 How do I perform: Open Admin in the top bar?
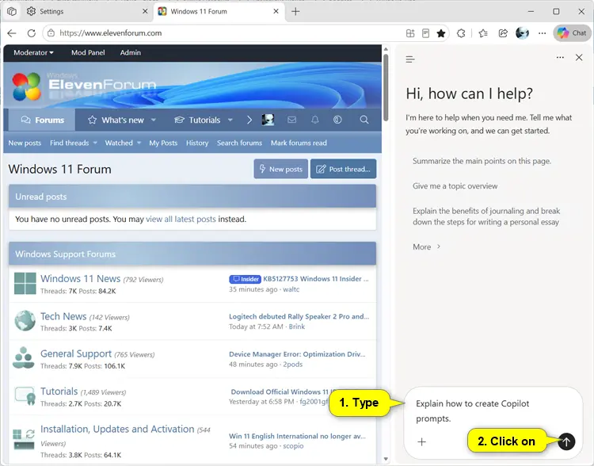[x=131, y=53]
